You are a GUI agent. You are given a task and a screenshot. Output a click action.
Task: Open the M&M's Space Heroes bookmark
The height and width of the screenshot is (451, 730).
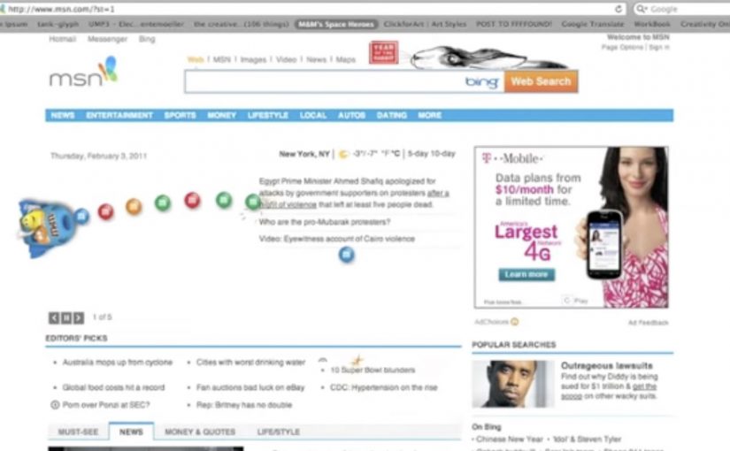336,24
